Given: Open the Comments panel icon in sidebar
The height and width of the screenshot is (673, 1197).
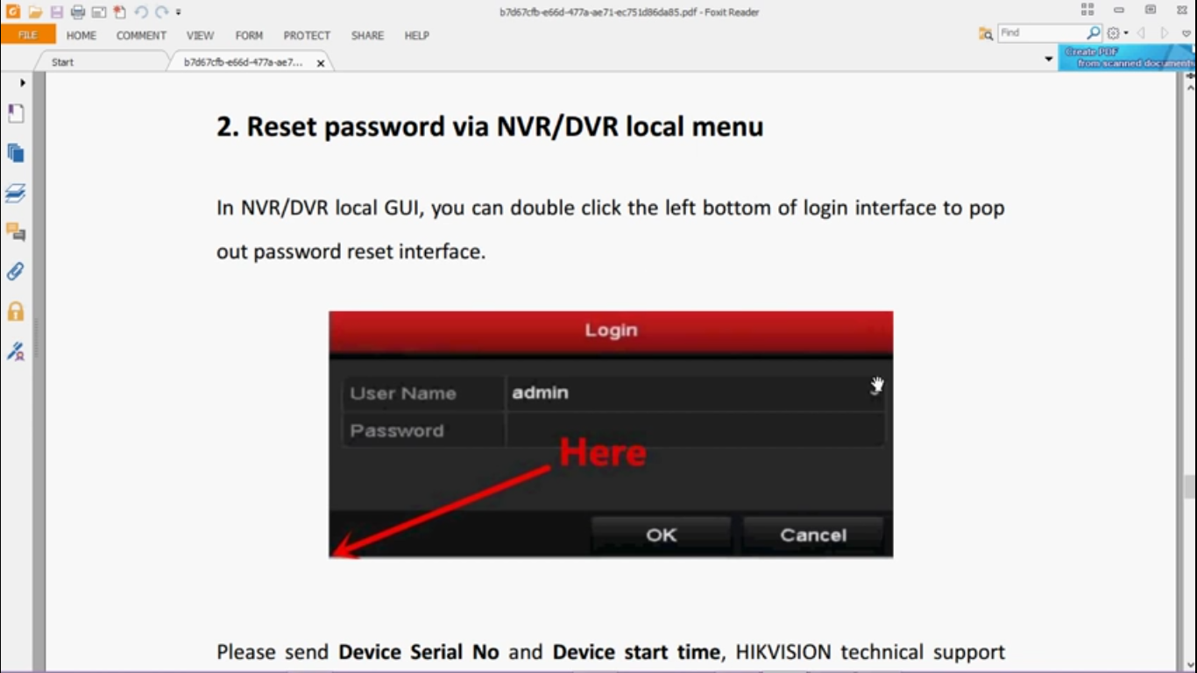Looking at the screenshot, I should pyautogui.click(x=16, y=232).
